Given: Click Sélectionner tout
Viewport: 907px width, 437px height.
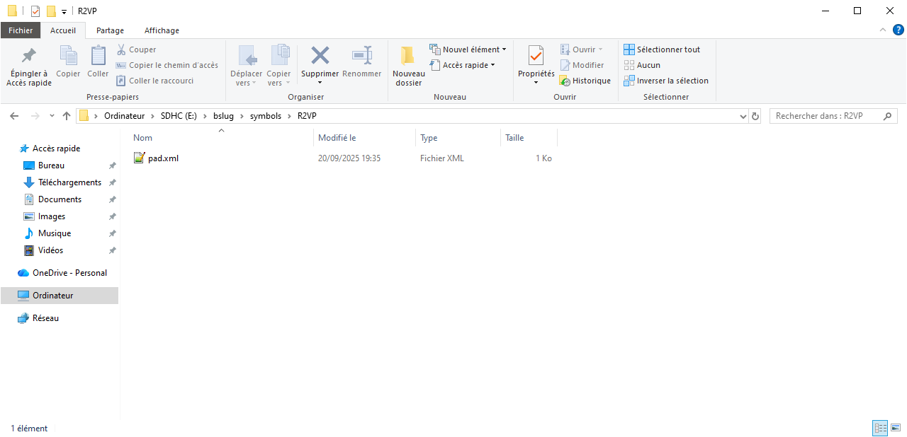Looking at the screenshot, I should 662,49.
